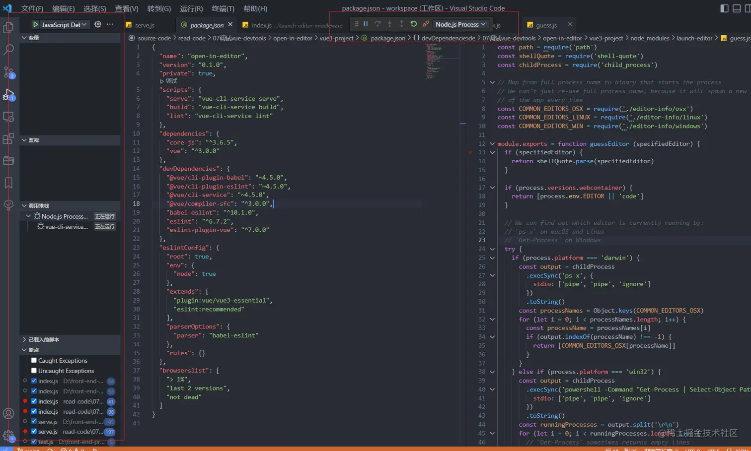Disconnect the debugger

pyautogui.click(x=425, y=24)
